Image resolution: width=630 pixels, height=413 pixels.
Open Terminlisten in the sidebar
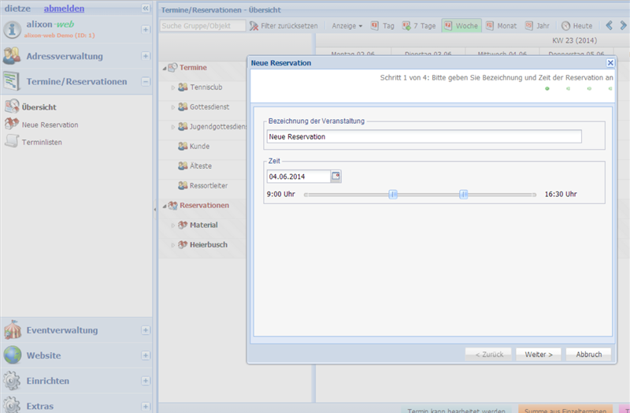coord(42,142)
